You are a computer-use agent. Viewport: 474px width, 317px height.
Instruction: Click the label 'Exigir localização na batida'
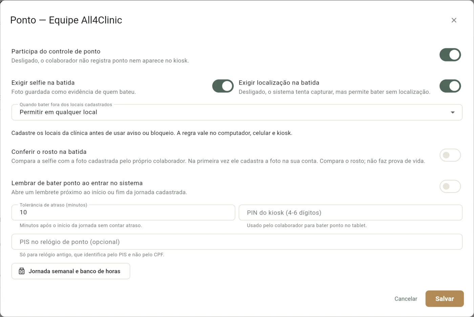click(279, 83)
